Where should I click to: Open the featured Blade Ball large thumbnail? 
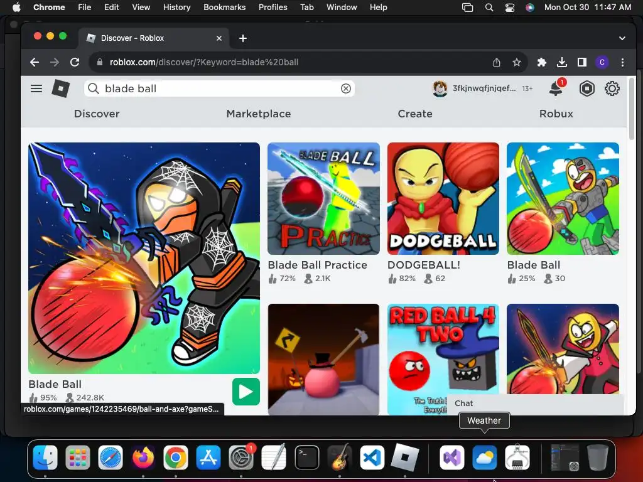coord(144,258)
